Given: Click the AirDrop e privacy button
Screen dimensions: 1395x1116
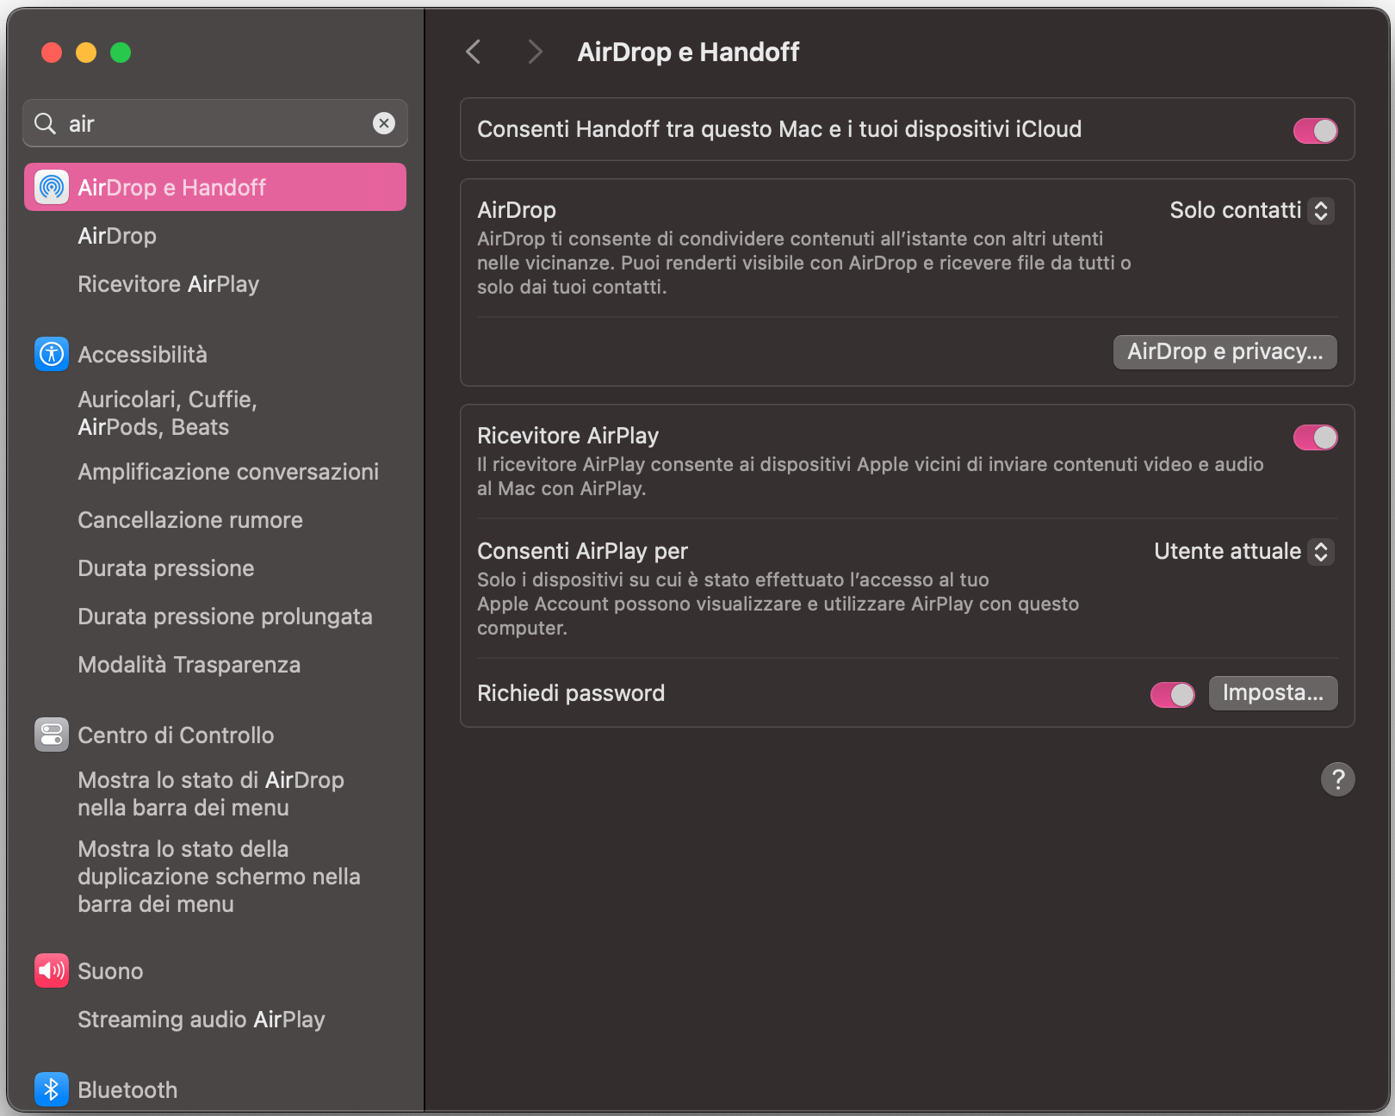Looking at the screenshot, I should point(1224,351).
